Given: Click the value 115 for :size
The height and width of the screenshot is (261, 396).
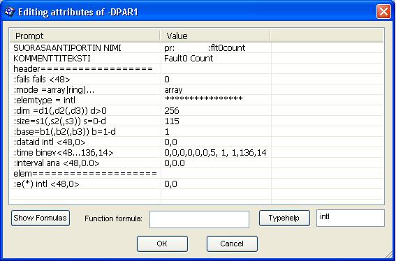Looking at the screenshot, I should 172,121.
